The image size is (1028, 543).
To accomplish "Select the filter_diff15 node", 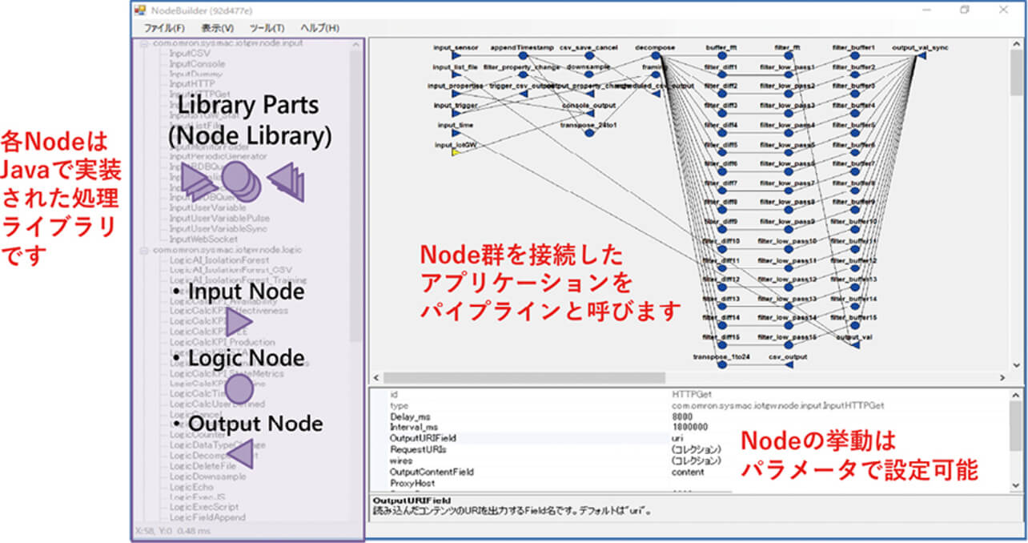I will click(721, 344).
